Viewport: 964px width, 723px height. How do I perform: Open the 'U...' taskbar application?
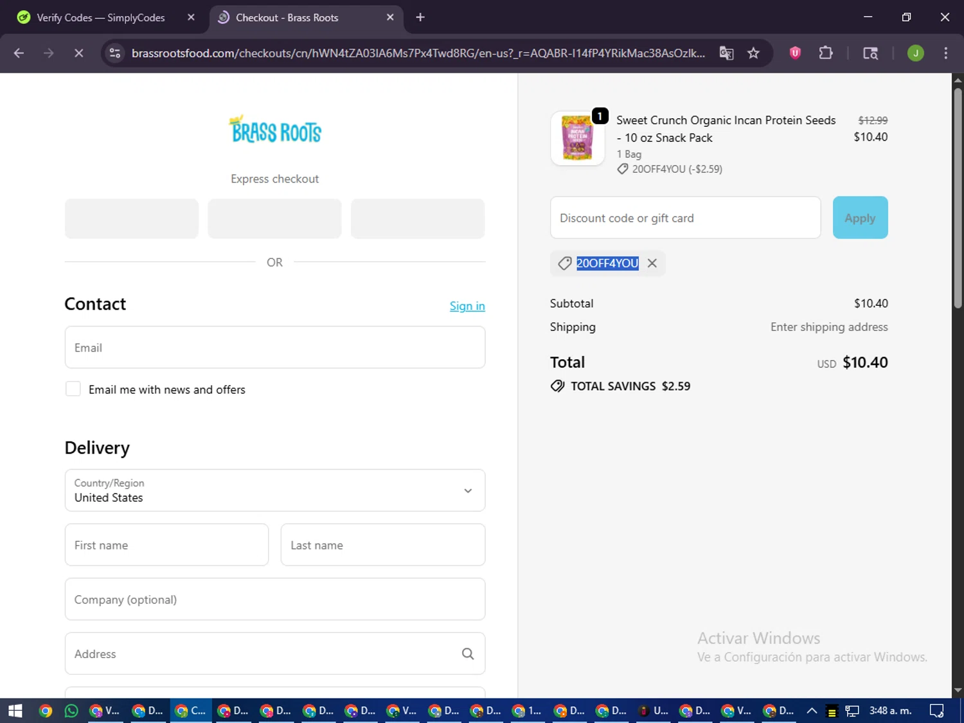coord(653,711)
